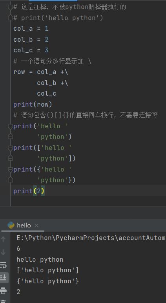This screenshot has width=166, height=303.
Task: Toggle Scroll to End in run console
Action: pos(4,278)
